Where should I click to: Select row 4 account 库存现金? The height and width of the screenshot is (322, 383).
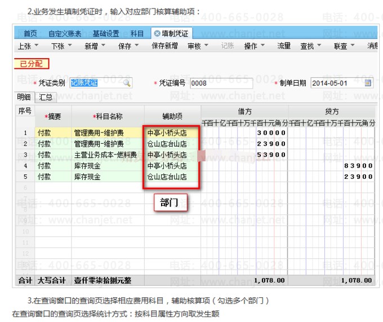click(x=108, y=166)
